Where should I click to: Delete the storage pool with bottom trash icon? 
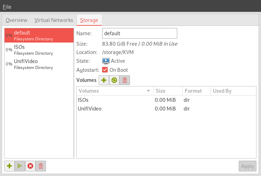(41, 166)
